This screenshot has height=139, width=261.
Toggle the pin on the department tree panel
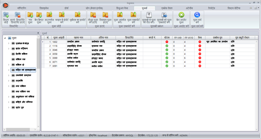[x=38, y=33]
